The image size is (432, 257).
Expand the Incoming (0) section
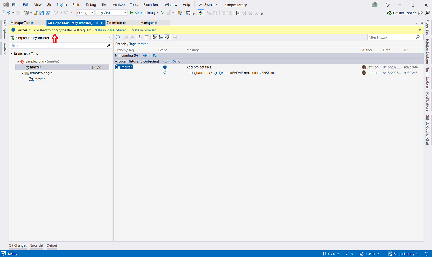(116, 55)
